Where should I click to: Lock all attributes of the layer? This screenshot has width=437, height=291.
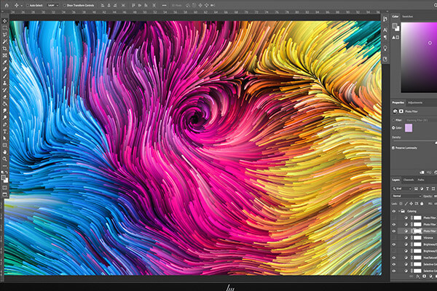click(x=422, y=204)
